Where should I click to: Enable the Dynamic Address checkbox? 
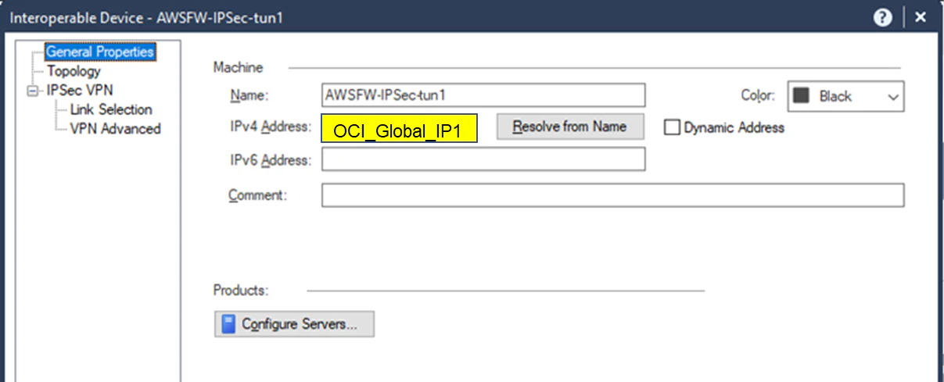672,127
